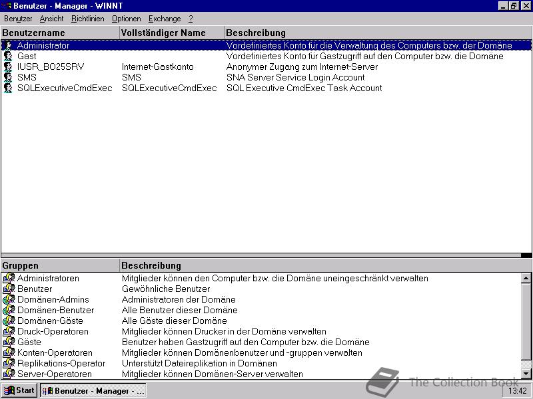Screen dimensions: 533x399
Task: Click groups list scroll down arrow
Action: (526, 374)
